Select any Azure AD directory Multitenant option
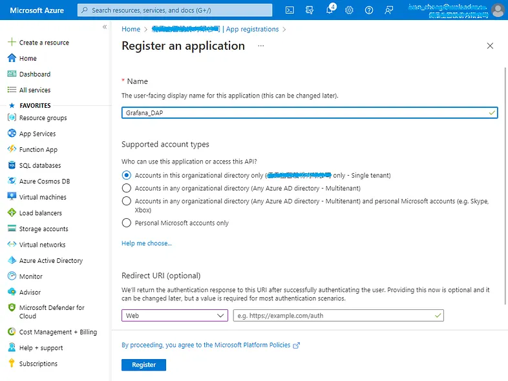Image resolution: width=508 pixels, height=381 pixels. click(126, 188)
